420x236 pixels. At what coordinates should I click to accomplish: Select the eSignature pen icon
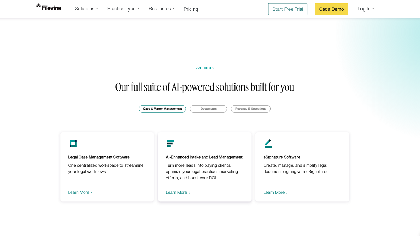(268, 143)
